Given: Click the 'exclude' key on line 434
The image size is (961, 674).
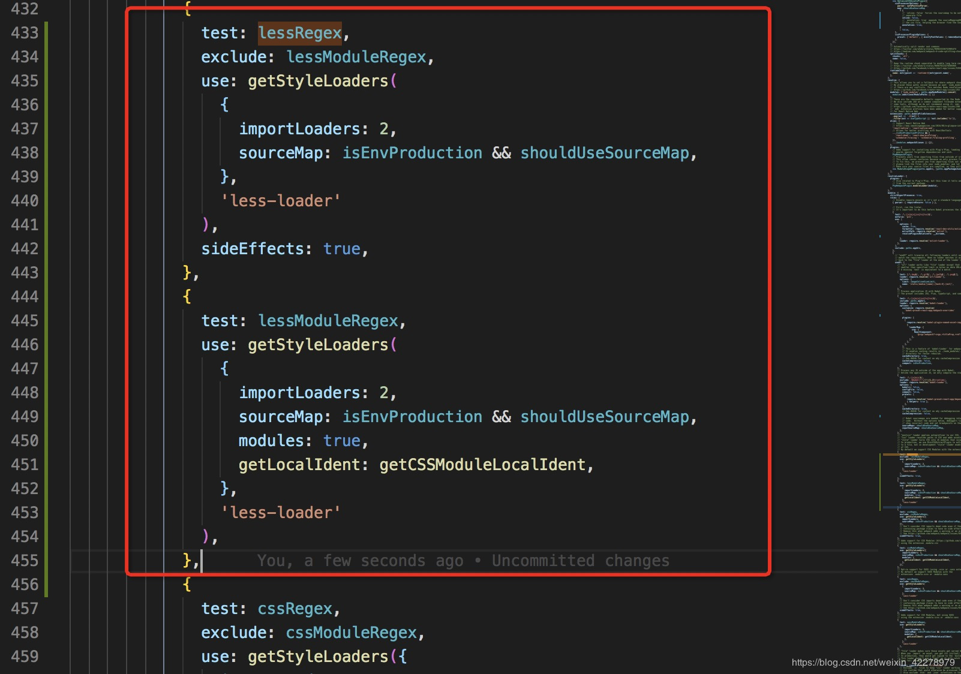Looking at the screenshot, I should pos(234,57).
